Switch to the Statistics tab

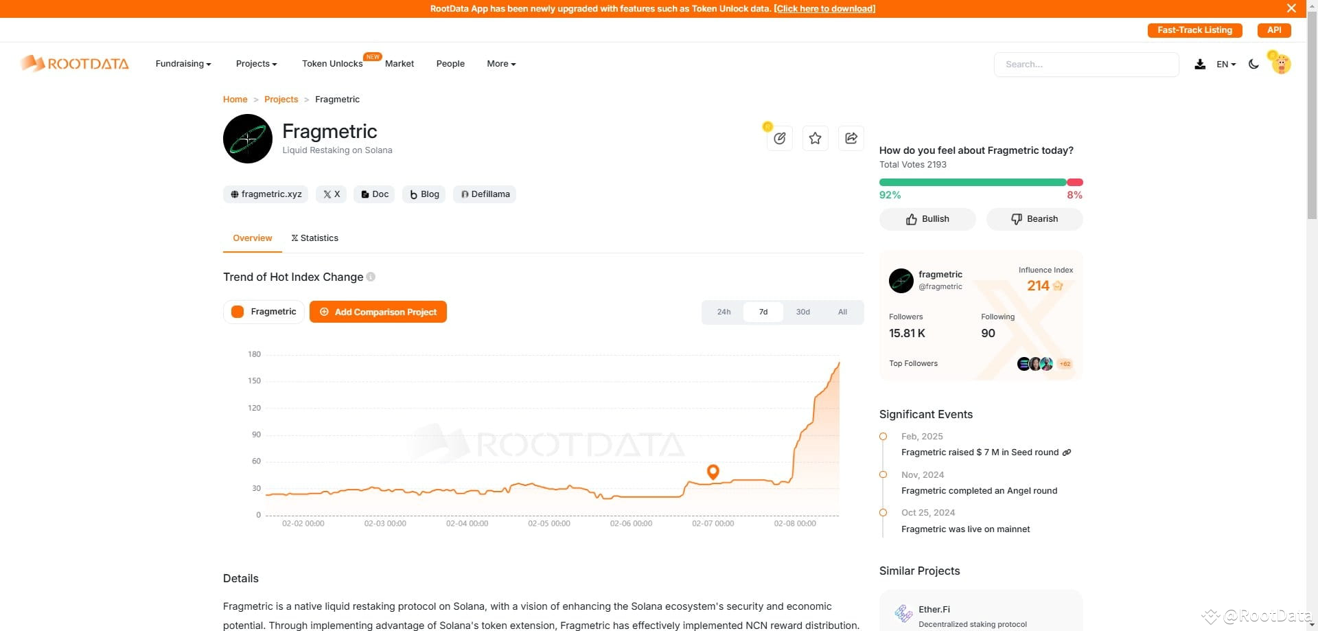[x=314, y=238]
